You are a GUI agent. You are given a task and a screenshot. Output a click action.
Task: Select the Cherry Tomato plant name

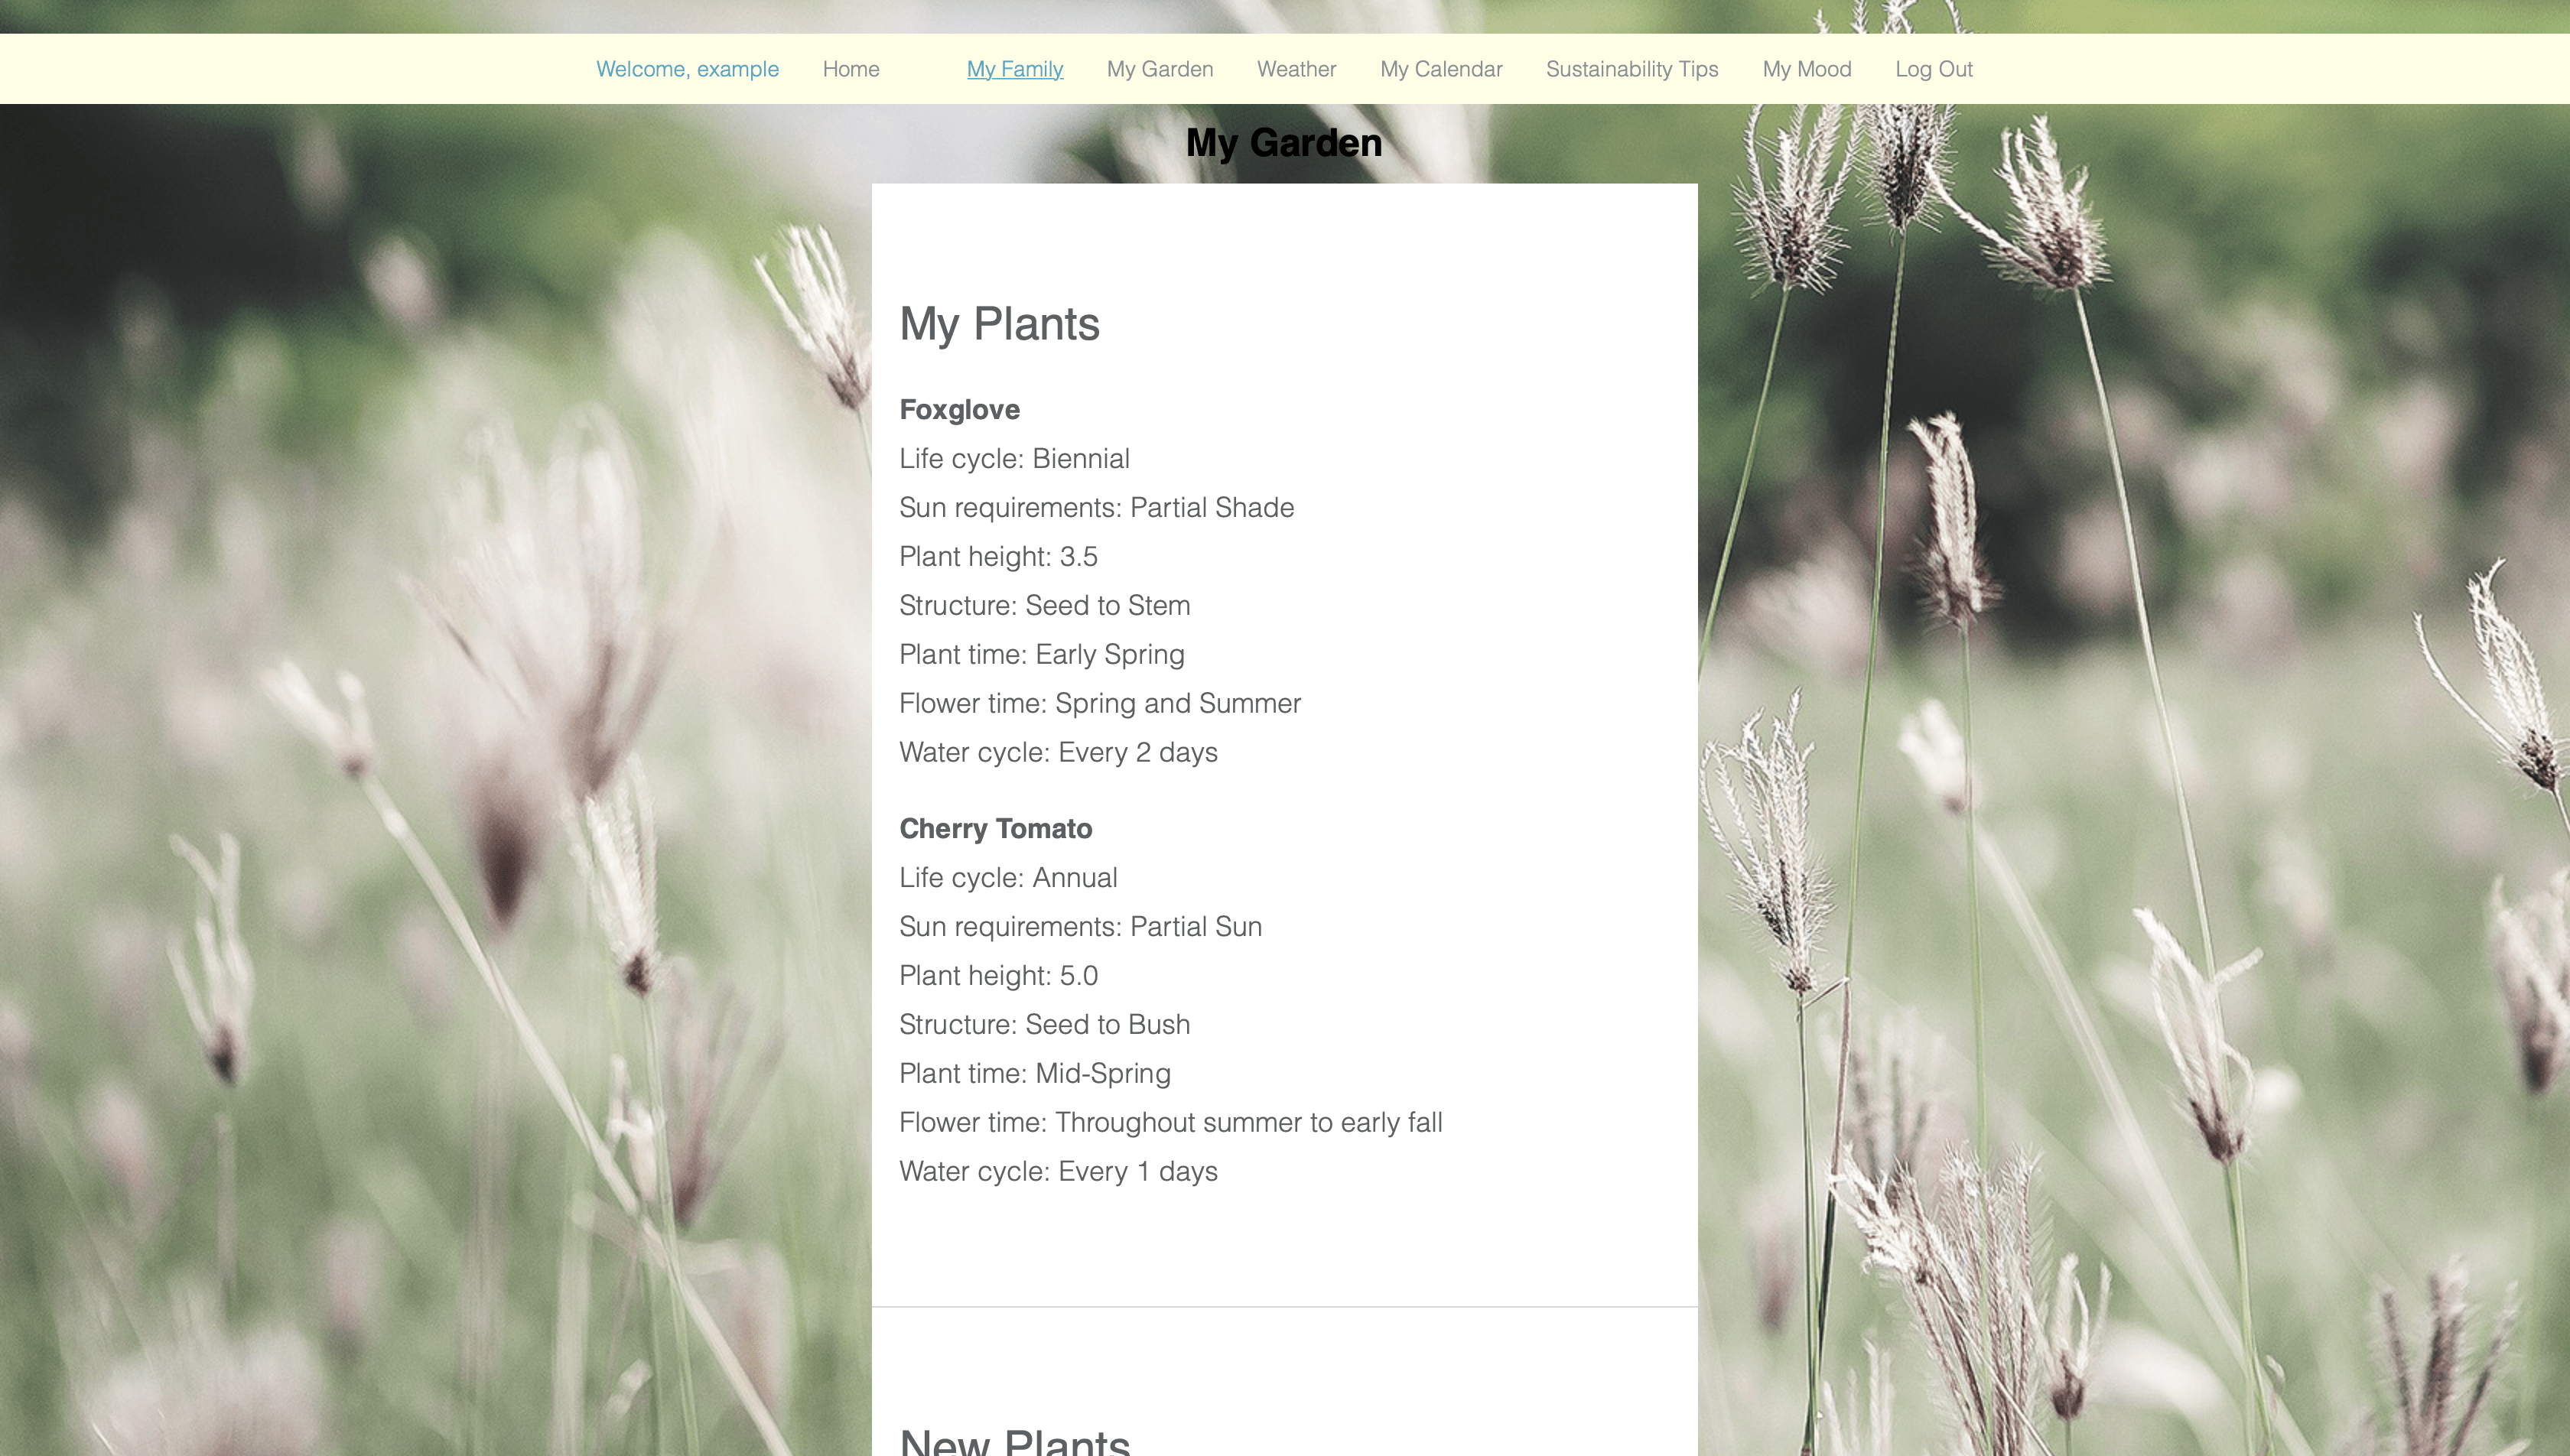pyautogui.click(x=995, y=829)
